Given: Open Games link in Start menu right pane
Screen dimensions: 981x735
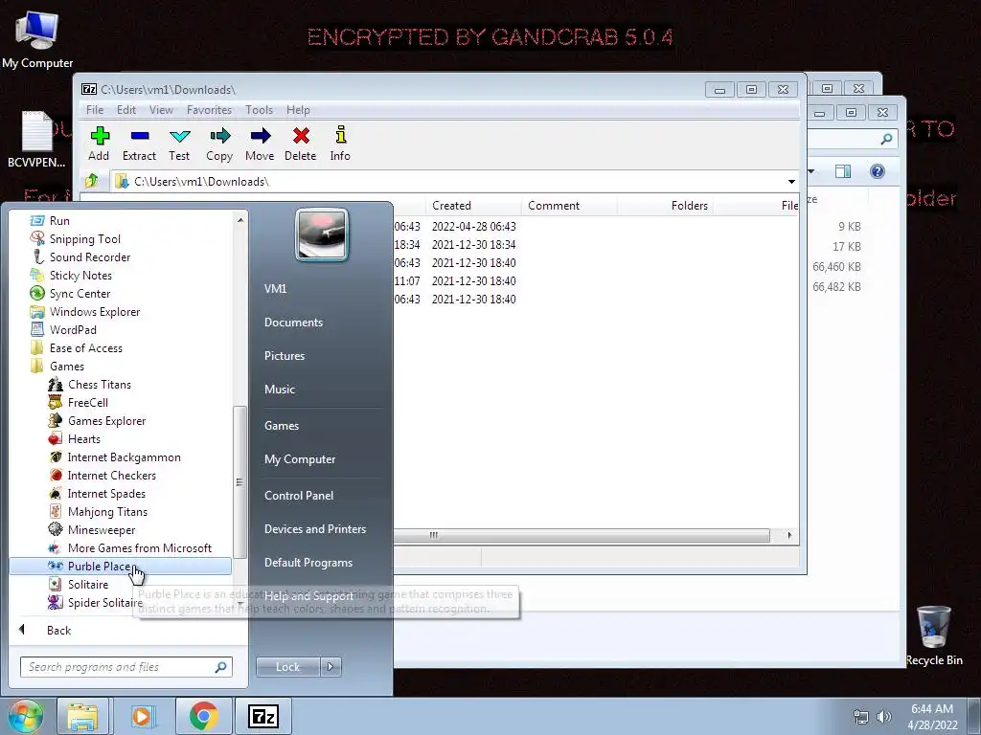Looking at the screenshot, I should (282, 425).
